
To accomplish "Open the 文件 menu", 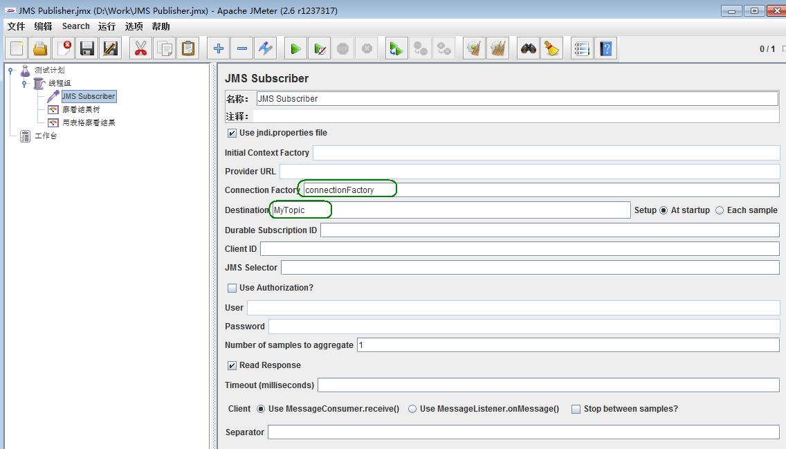I will [x=16, y=26].
